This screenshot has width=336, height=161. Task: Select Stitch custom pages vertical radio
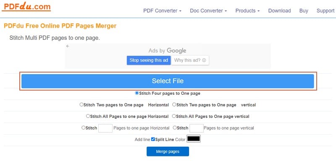(175, 128)
